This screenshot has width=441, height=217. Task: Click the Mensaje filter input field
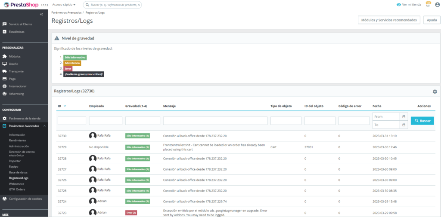[215, 121]
